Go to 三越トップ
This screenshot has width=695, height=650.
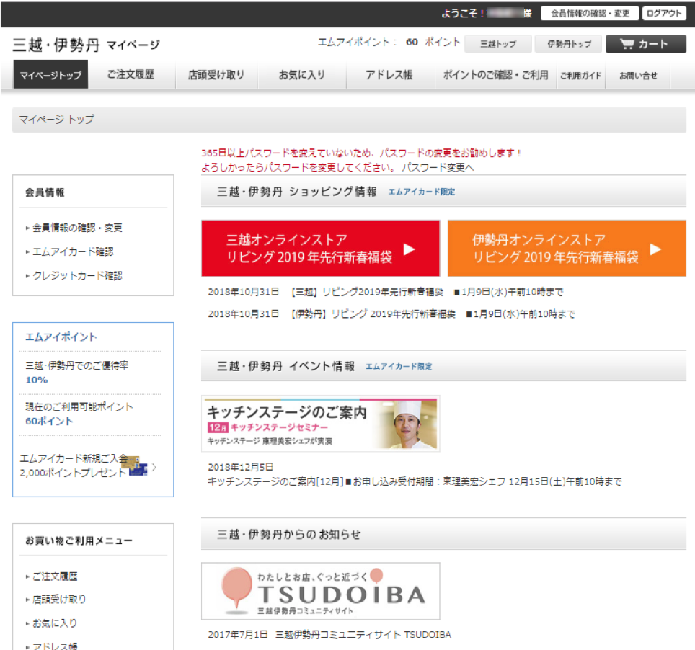tap(497, 44)
